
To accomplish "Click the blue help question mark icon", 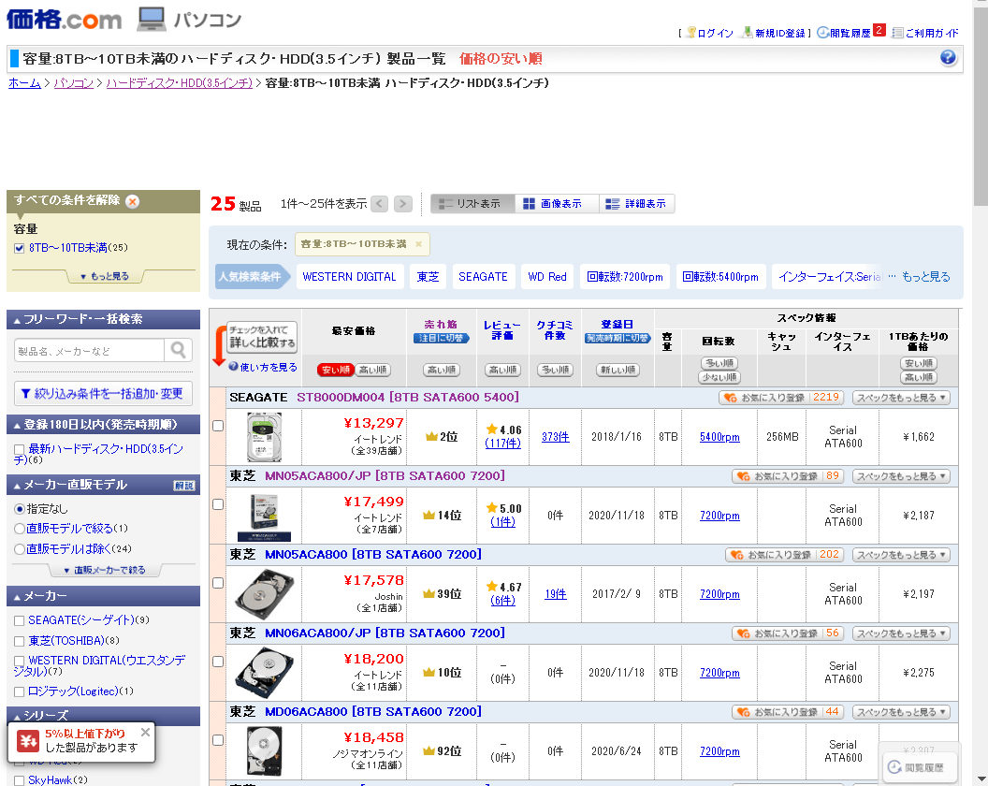I will [x=949, y=58].
